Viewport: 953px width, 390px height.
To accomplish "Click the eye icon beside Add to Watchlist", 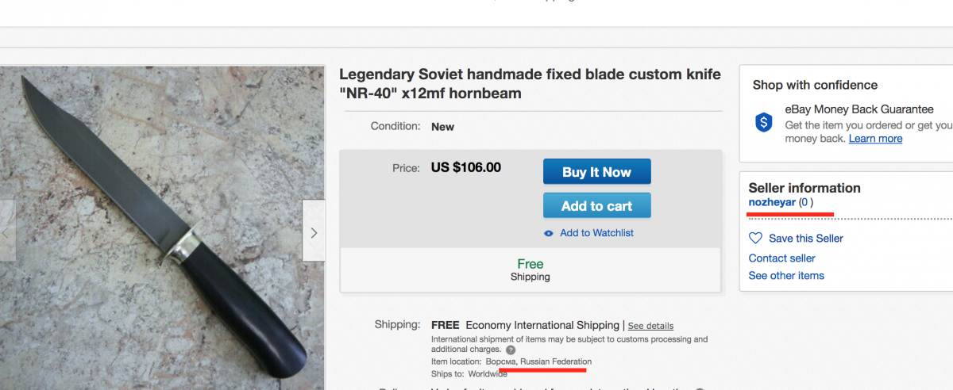I will (x=548, y=234).
